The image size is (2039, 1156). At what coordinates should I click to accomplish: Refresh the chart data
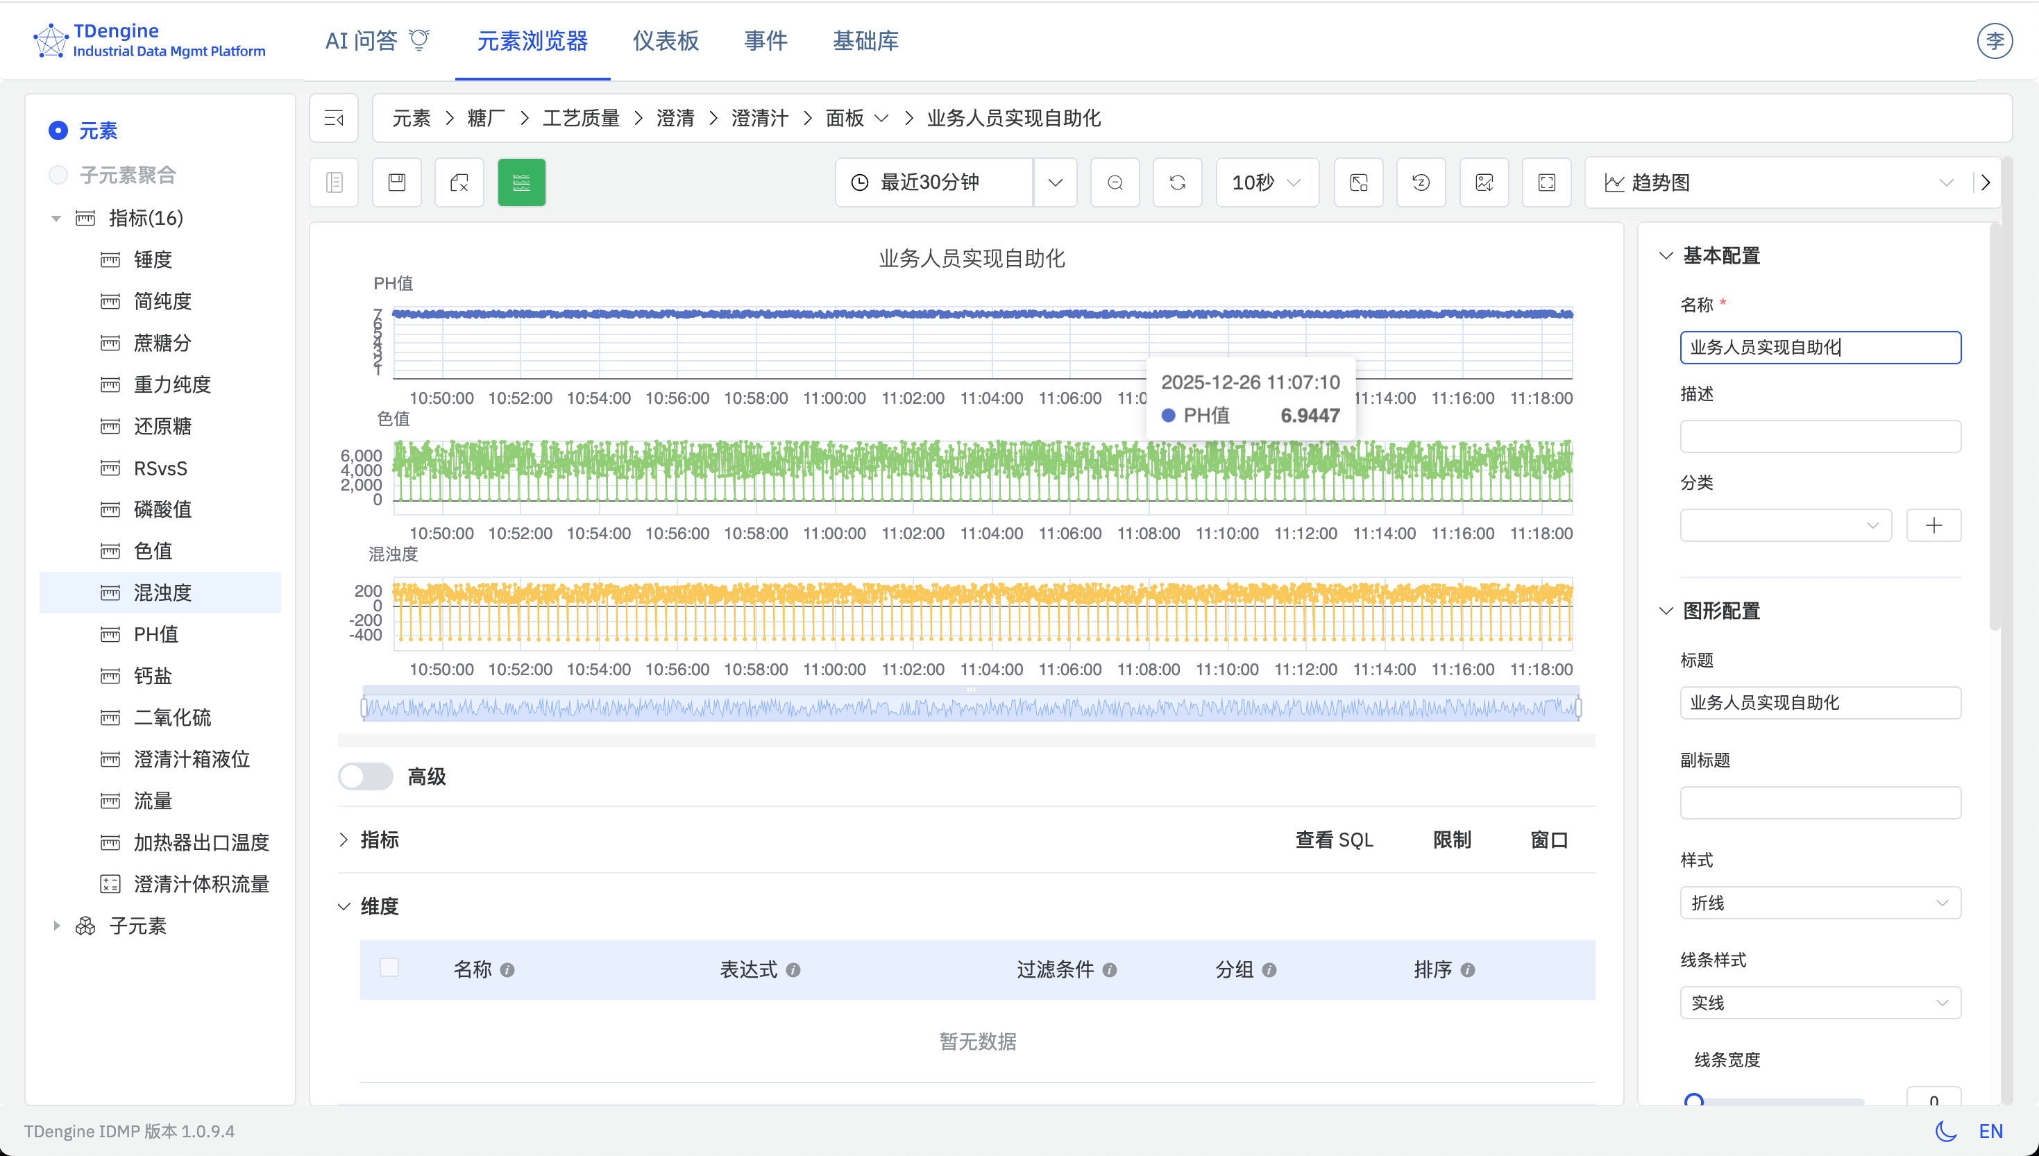tap(1178, 182)
